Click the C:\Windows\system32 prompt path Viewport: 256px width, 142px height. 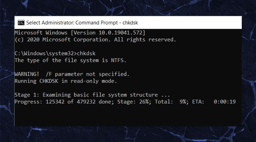(44, 53)
